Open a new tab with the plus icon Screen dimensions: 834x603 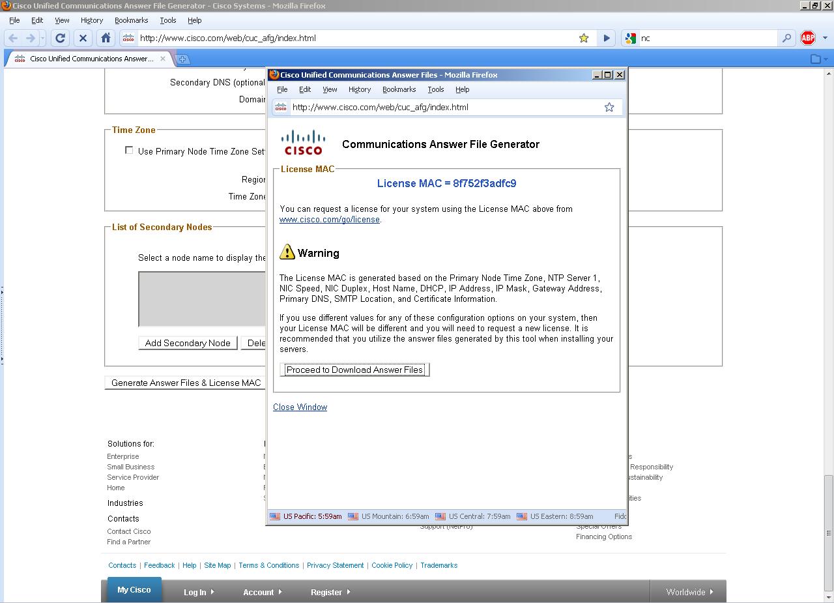coord(183,59)
